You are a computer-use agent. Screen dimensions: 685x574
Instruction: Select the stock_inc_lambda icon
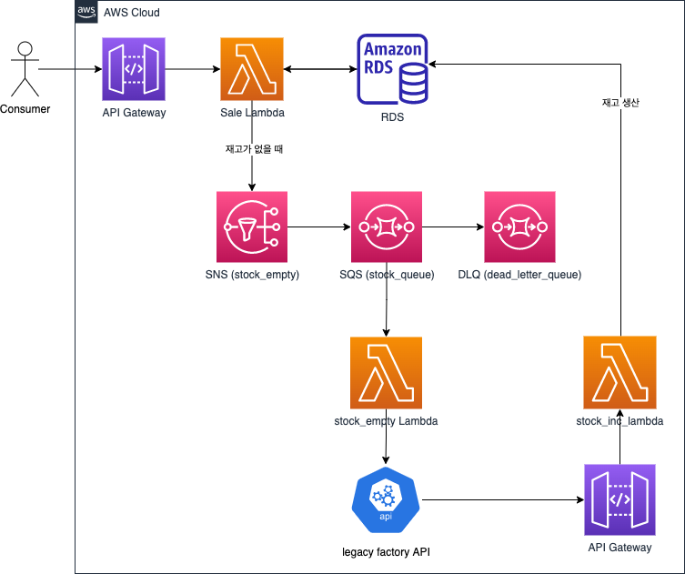coord(620,372)
